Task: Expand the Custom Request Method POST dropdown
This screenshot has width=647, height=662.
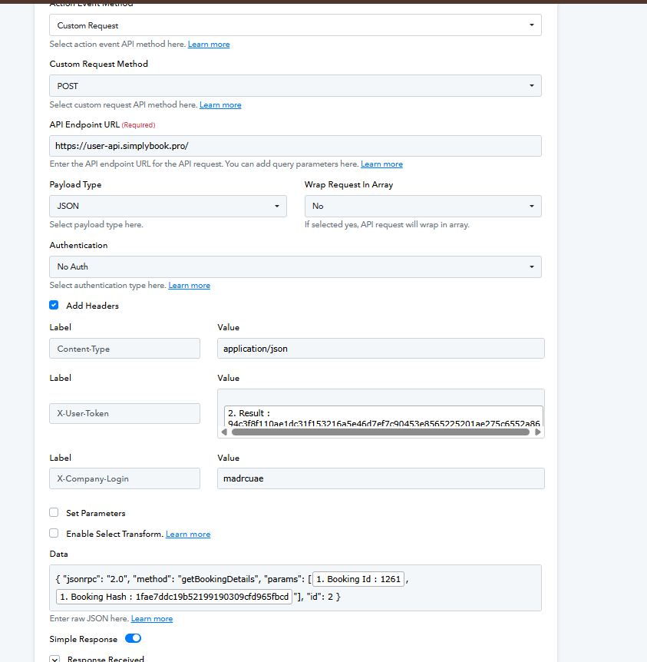Action: tap(295, 86)
